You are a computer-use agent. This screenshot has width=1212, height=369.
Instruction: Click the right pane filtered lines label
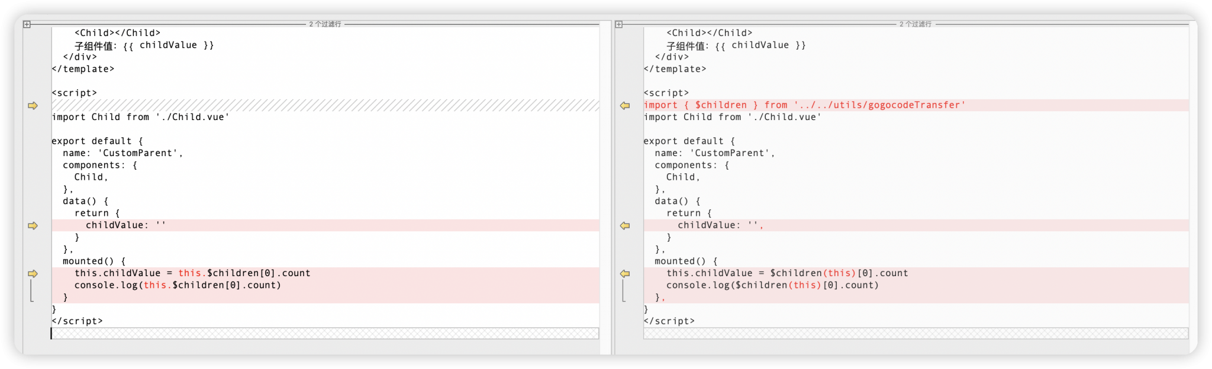point(915,24)
